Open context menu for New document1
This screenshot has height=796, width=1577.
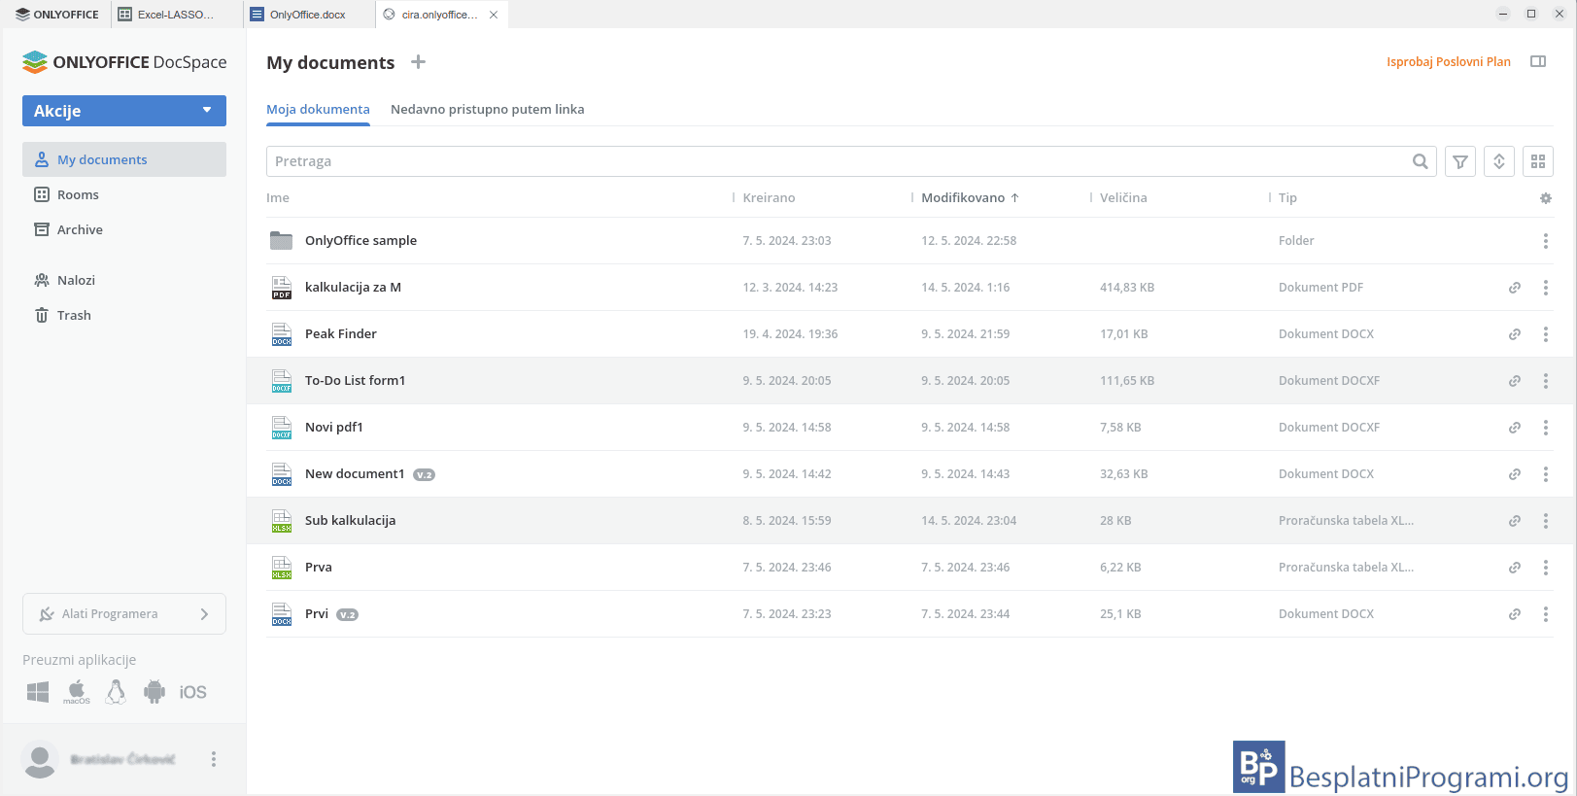[x=1545, y=474]
